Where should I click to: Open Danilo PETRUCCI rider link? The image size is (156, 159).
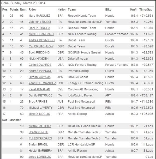[41, 95]
